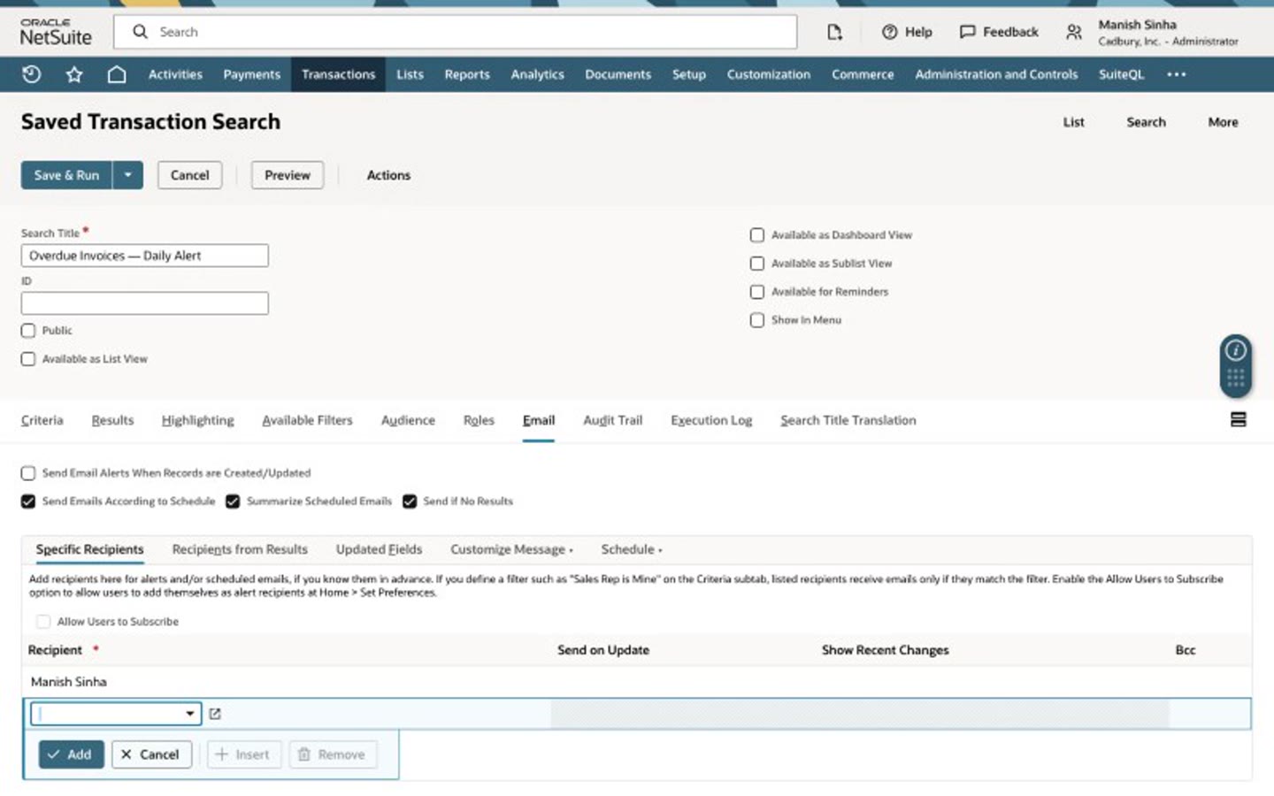The height and width of the screenshot is (796, 1274).
Task: Click the Create New document icon
Action: pos(834,32)
